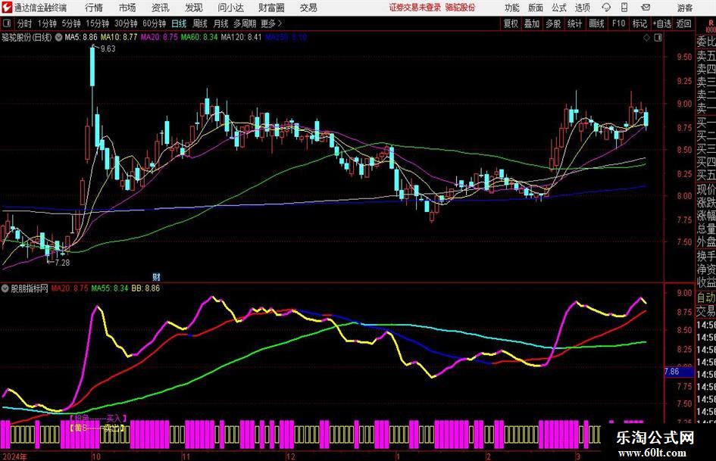This screenshot has width=716, height=461.
Task: Click the 9.63 high price marker
Action: click(x=108, y=49)
